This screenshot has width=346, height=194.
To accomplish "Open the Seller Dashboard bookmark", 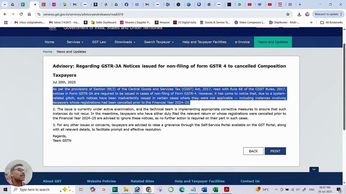I will (104, 22).
